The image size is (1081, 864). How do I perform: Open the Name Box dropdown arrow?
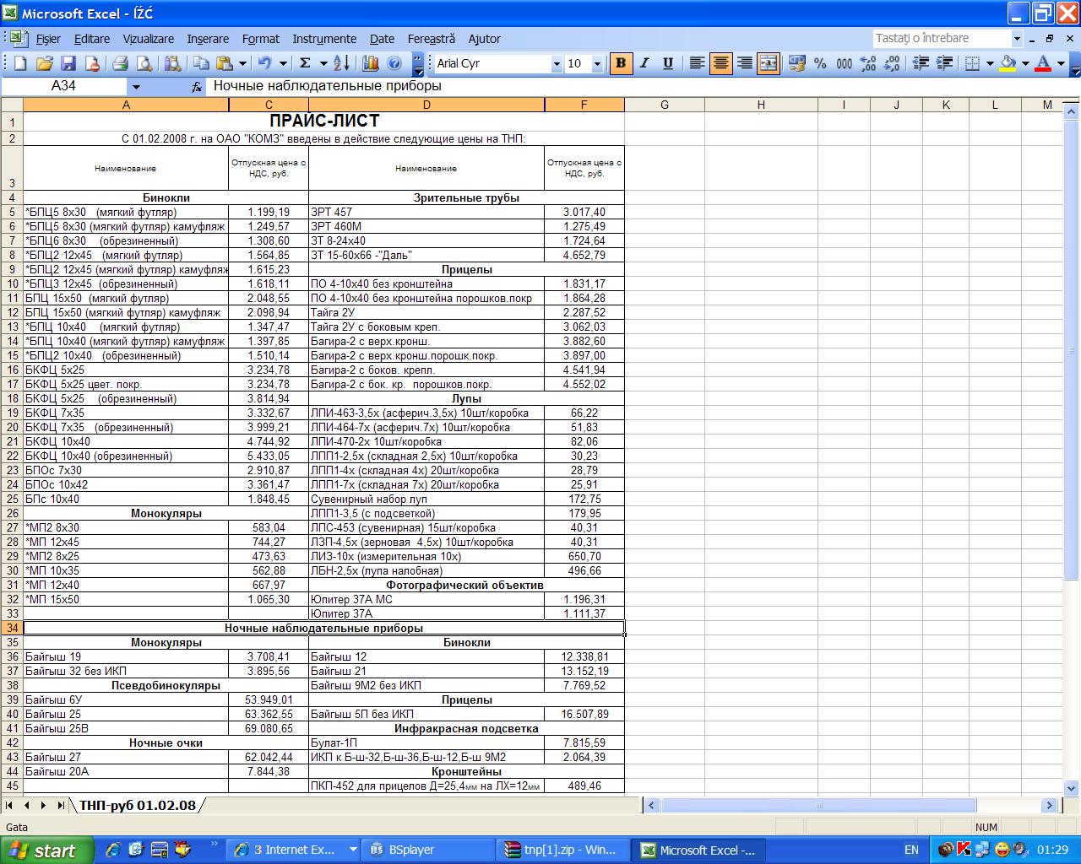click(x=136, y=86)
